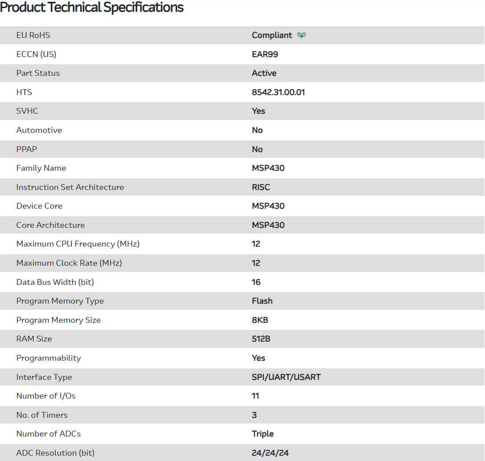485x461 pixels.
Task: Click the RISC instruction set value
Action: (x=261, y=187)
